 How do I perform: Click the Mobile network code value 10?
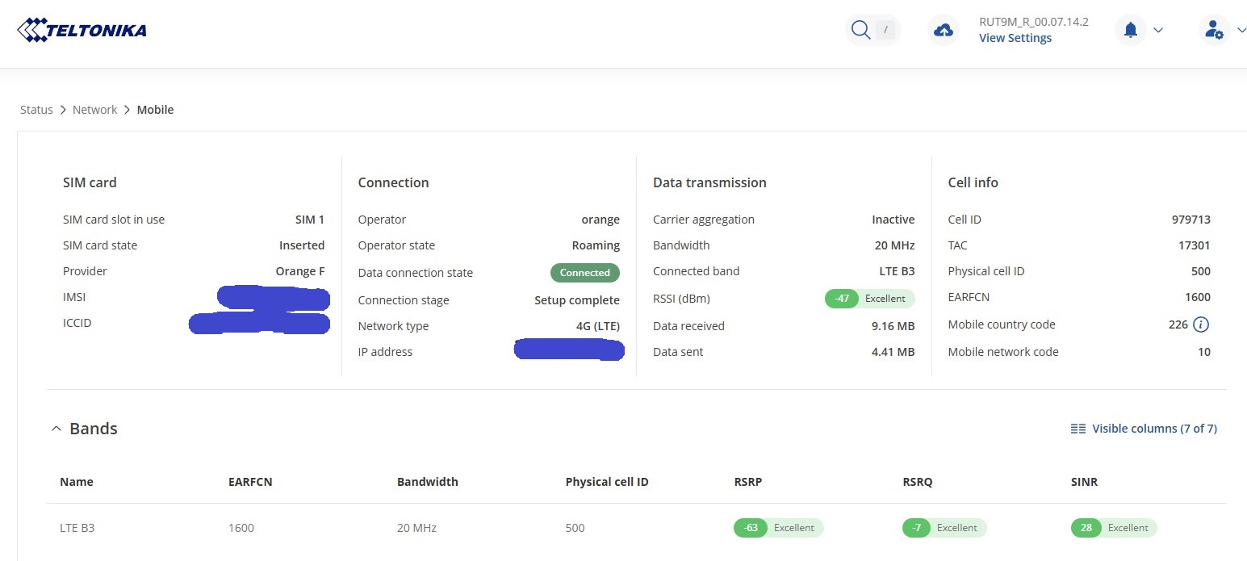tap(1204, 352)
